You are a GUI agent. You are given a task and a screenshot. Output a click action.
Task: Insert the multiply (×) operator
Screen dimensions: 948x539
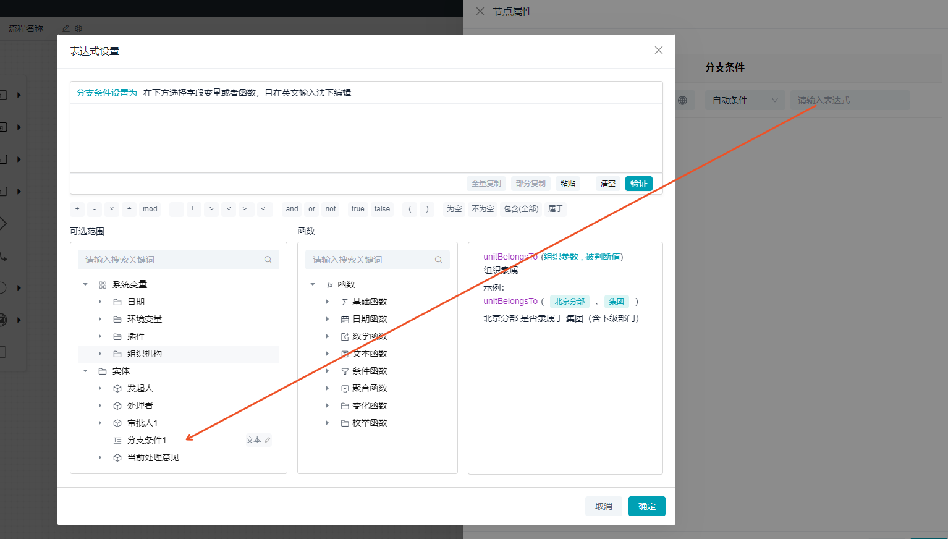pos(112,209)
